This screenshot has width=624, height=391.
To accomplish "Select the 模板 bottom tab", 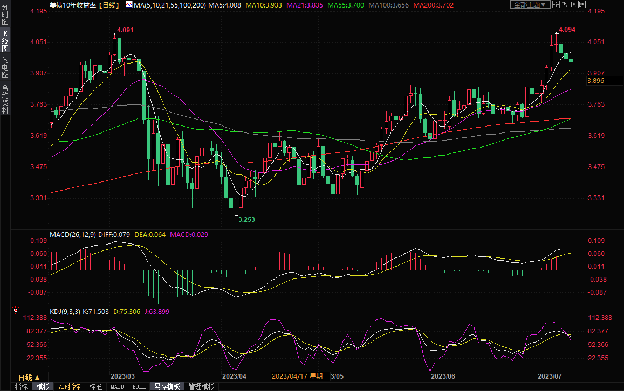I will 43,387.
